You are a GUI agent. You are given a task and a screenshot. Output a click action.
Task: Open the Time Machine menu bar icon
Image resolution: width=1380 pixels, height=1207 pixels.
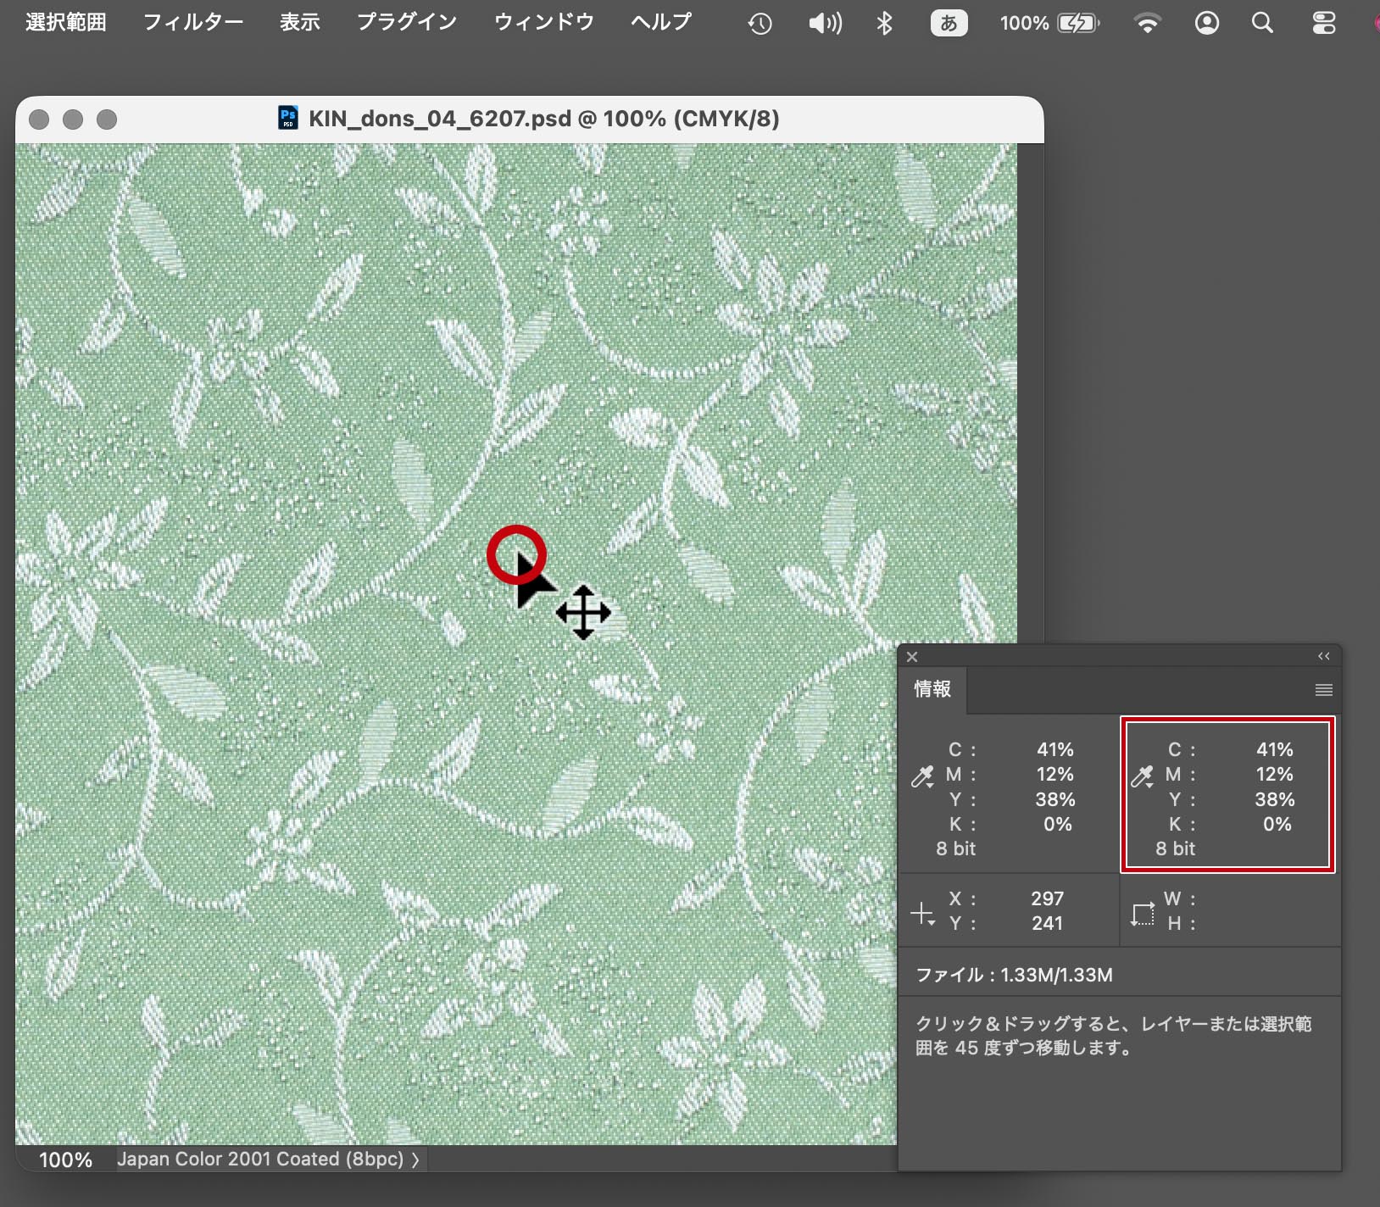[760, 24]
